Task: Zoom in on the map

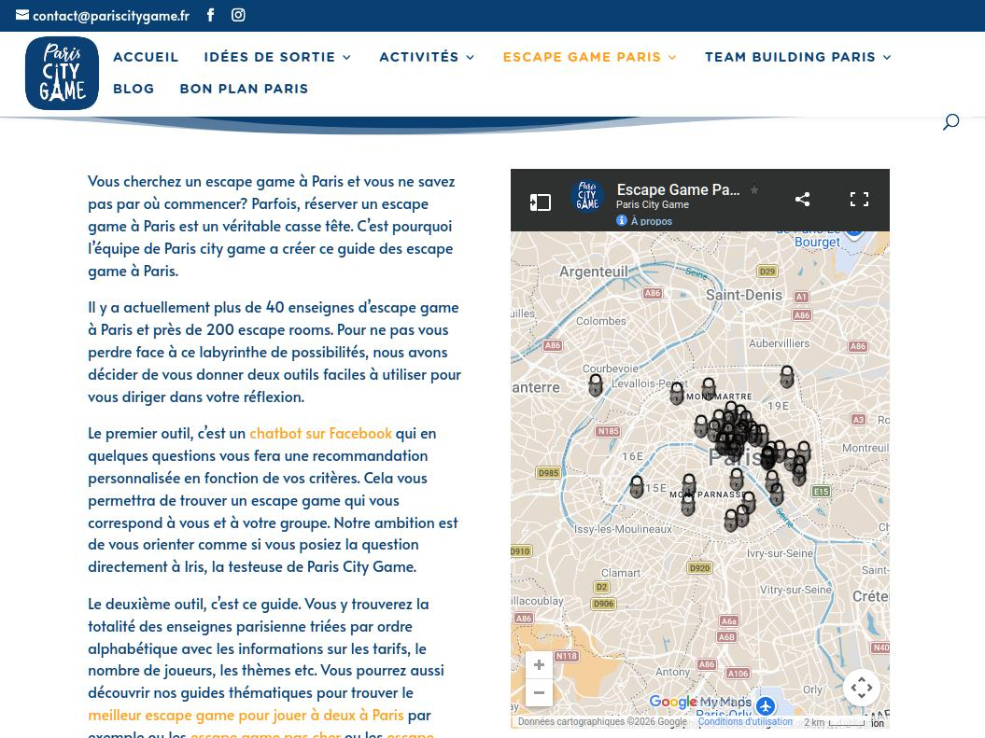Action: pos(539,665)
